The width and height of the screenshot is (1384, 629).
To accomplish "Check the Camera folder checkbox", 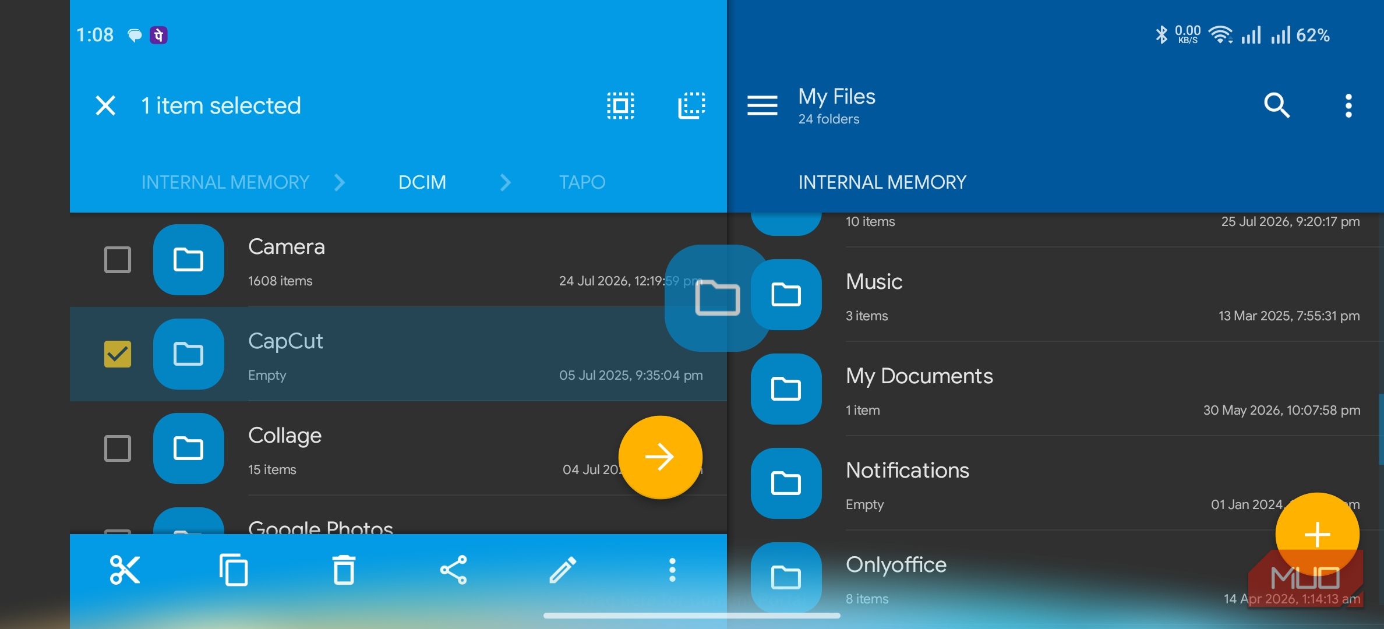I will coord(117,260).
